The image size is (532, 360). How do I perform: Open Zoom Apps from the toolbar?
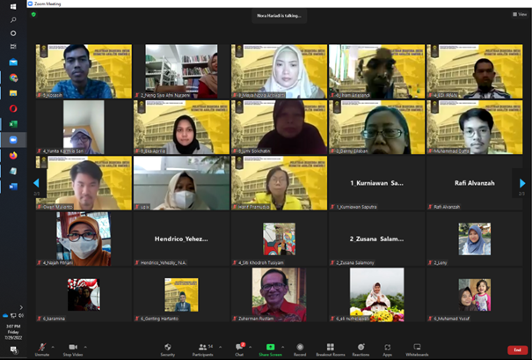click(387, 349)
